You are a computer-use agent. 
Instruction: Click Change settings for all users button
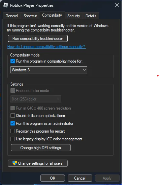coord(38,163)
